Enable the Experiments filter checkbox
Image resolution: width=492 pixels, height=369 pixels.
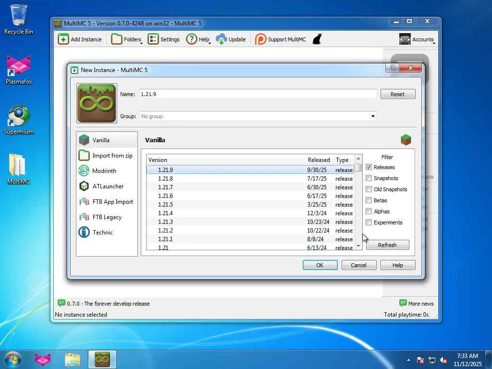[x=369, y=222]
